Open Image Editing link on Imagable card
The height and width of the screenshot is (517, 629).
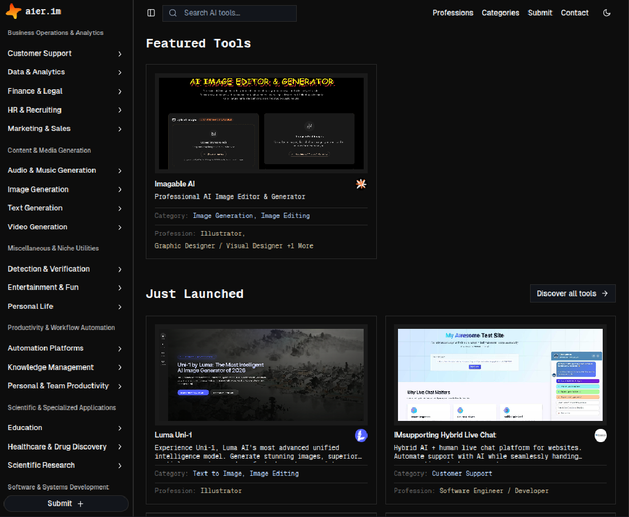[x=285, y=216]
